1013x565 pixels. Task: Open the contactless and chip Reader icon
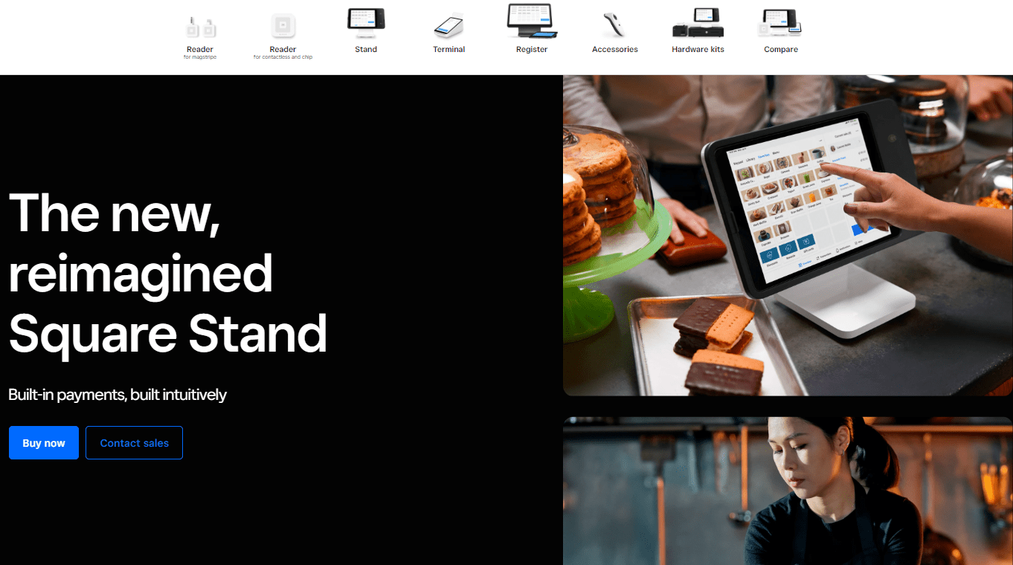pyautogui.click(x=283, y=27)
